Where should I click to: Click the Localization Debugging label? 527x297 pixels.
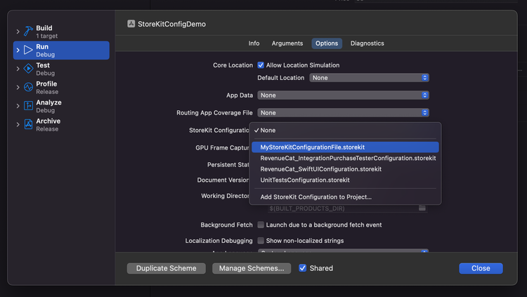(x=219, y=241)
